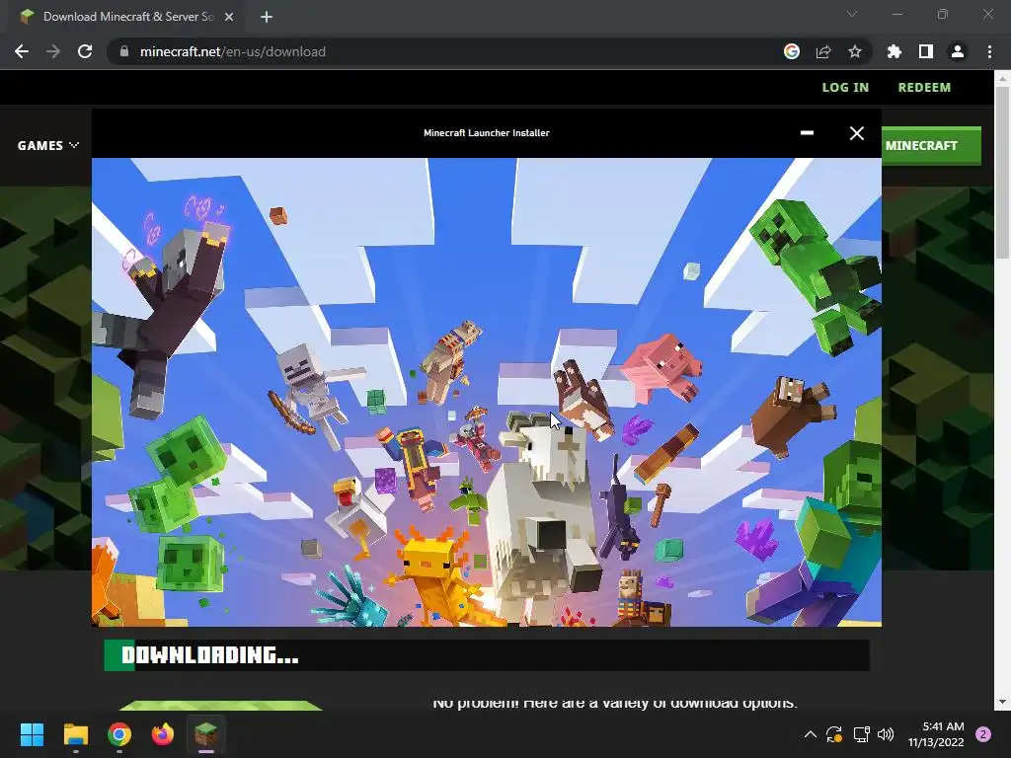1011x758 pixels.
Task: Go back to previous page in Chrome
Action: coord(22,51)
